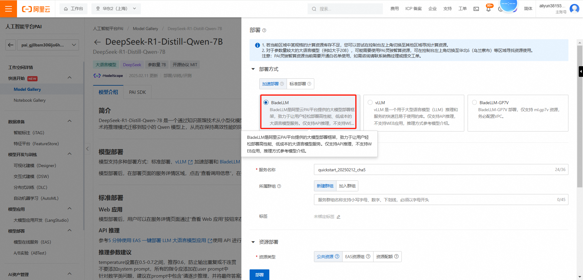Open the user account avatar
Image resolution: width=583 pixels, height=280 pixels.
click(x=574, y=9)
